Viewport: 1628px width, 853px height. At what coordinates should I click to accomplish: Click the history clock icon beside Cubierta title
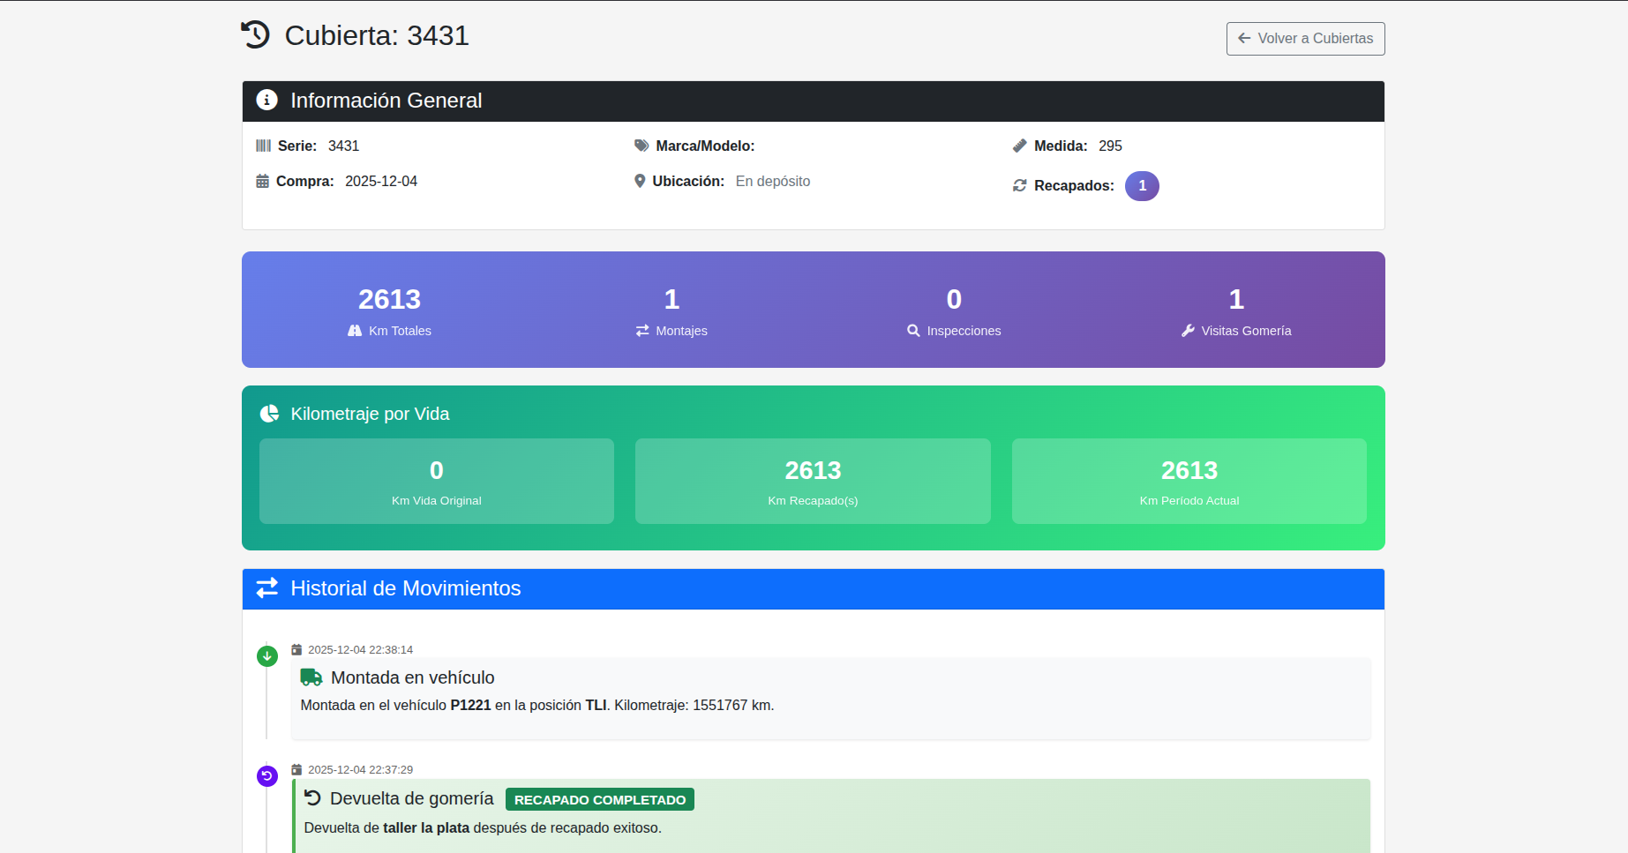point(256,35)
